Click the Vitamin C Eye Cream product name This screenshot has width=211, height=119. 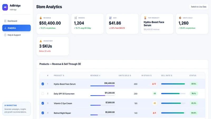(x=63, y=103)
